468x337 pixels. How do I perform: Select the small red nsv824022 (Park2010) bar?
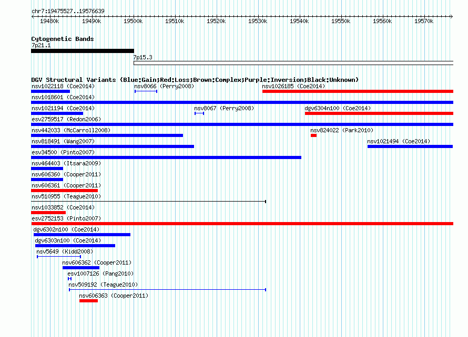point(313,135)
